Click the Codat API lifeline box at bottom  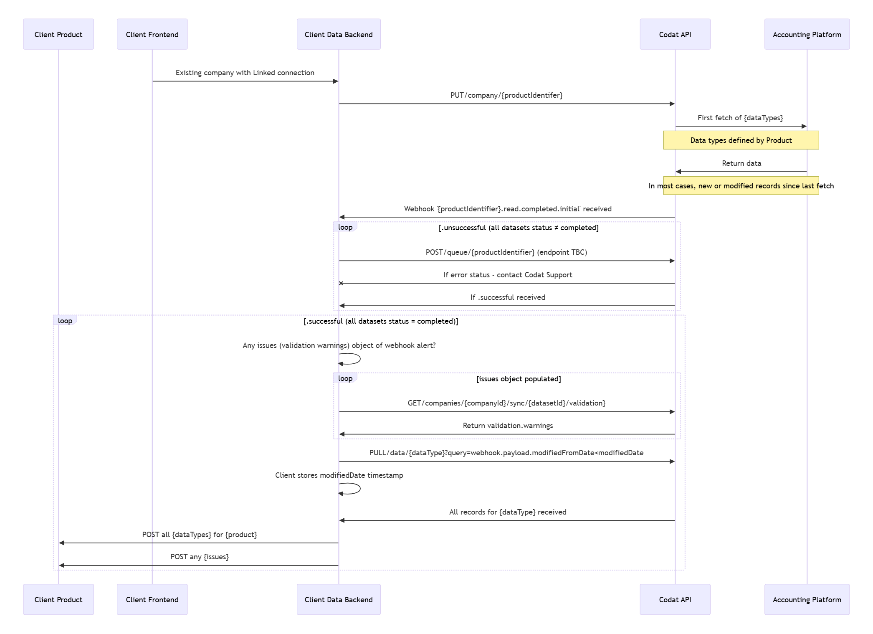675,599
